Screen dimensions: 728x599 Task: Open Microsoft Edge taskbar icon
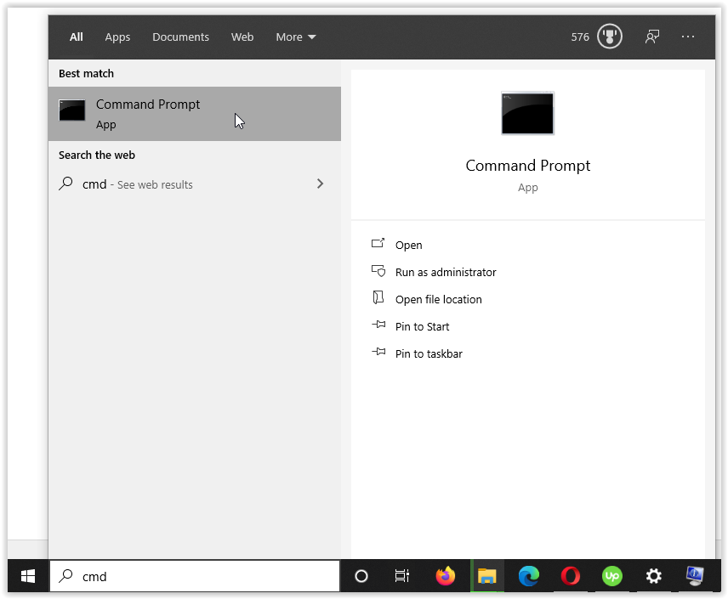(x=528, y=576)
